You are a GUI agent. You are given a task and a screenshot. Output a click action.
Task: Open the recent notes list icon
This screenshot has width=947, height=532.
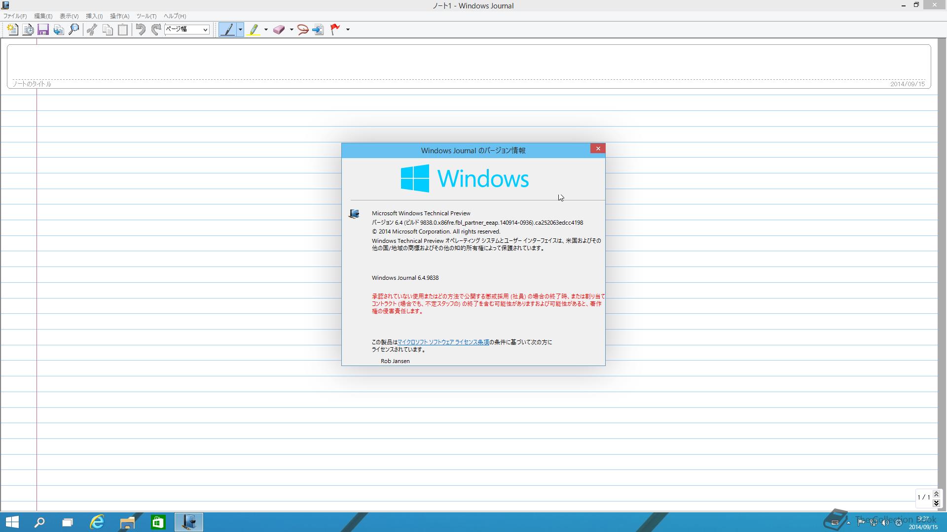click(28, 30)
